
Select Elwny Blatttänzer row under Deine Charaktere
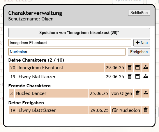pos(61,77)
